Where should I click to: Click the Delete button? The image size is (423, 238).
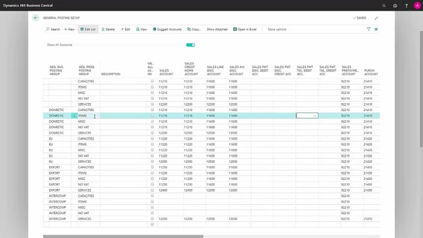coord(108,29)
